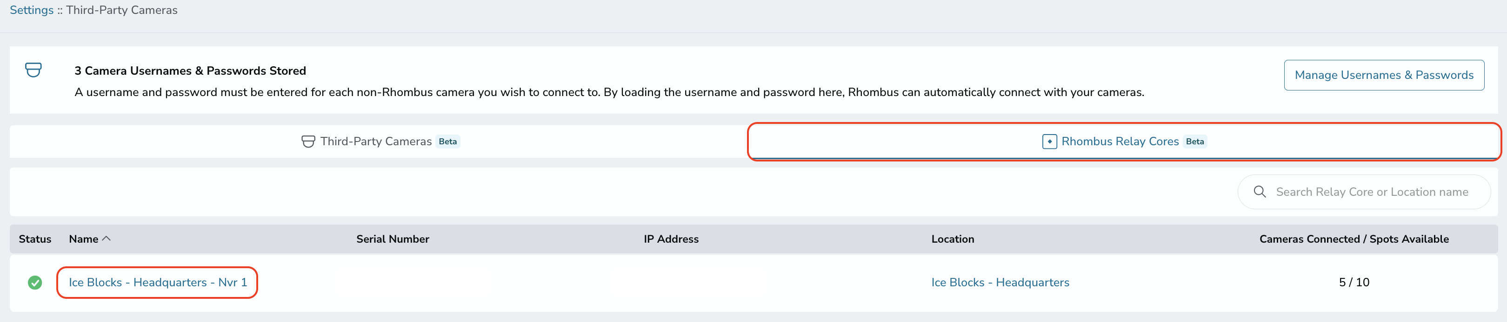Screen dimensions: 1507x322
Task: Click the green online status checkmark
Action: click(35, 283)
